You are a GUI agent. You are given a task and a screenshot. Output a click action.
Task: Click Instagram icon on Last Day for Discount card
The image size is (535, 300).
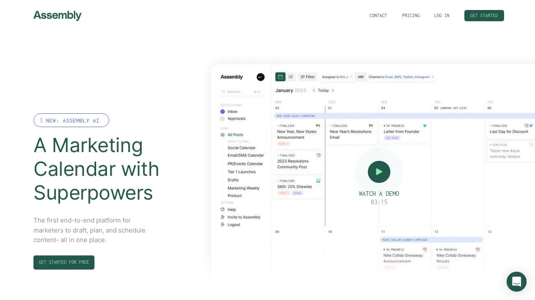[x=527, y=125]
